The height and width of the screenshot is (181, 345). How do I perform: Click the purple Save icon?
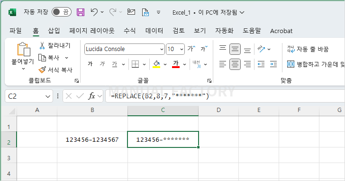(81, 12)
